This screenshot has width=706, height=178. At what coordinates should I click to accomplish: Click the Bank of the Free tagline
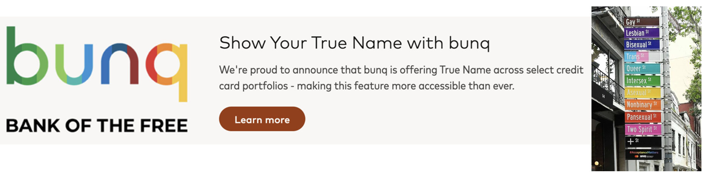click(x=97, y=126)
